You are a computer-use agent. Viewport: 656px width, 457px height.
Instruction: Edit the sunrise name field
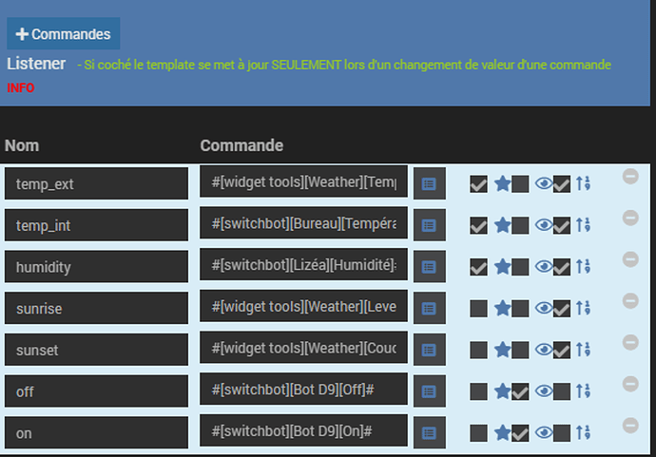coord(96,308)
